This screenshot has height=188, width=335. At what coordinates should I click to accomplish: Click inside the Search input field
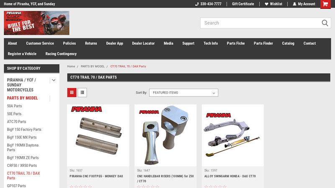260,23
